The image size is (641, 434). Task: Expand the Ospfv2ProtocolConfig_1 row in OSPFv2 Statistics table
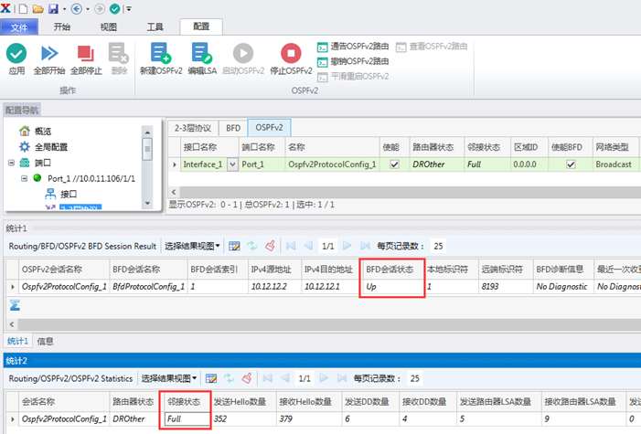coord(13,419)
